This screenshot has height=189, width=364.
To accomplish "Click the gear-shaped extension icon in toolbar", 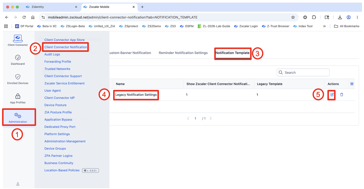I will coord(305,17).
